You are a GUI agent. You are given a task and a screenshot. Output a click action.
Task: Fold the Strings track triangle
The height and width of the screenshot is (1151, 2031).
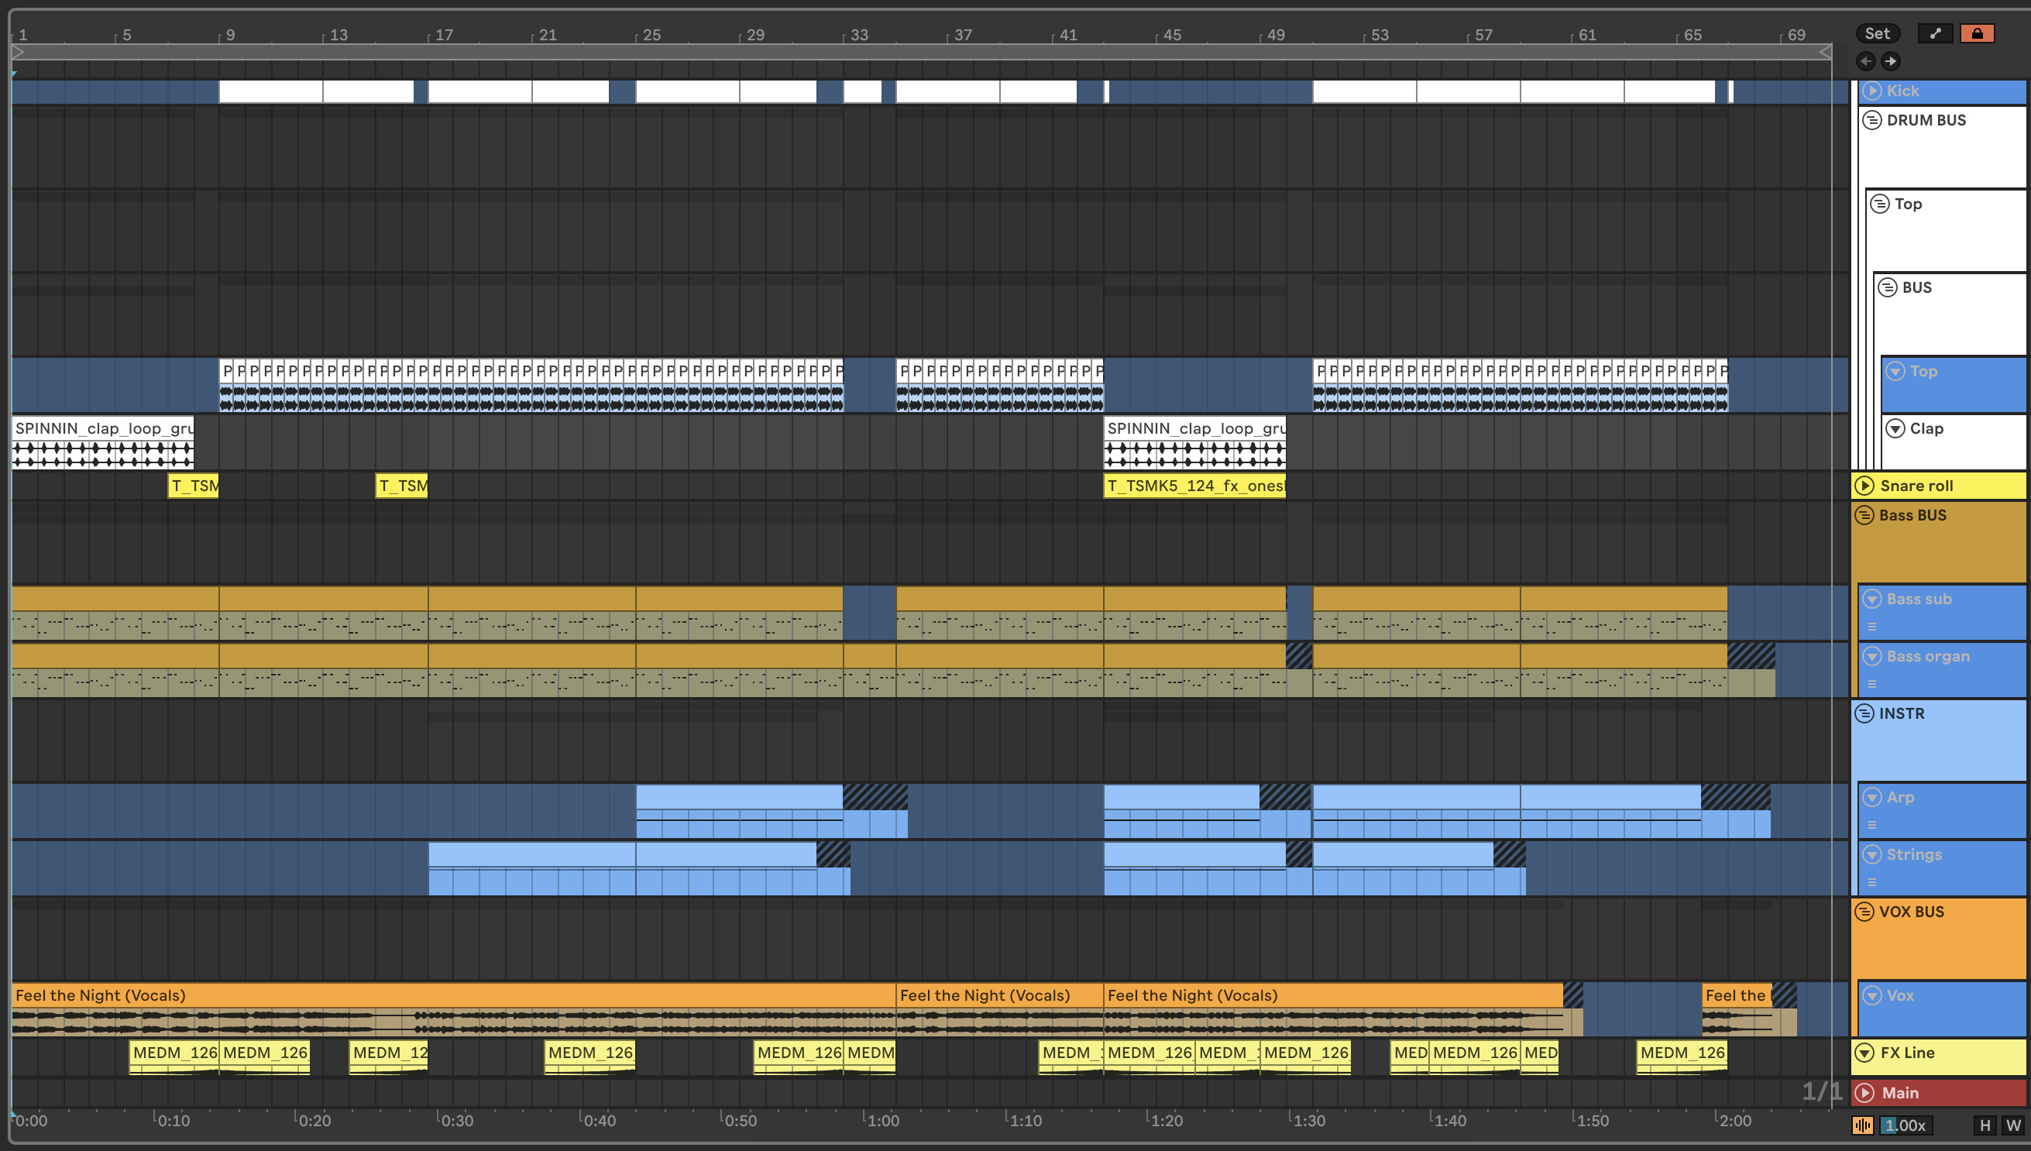click(x=1872, y=854)
